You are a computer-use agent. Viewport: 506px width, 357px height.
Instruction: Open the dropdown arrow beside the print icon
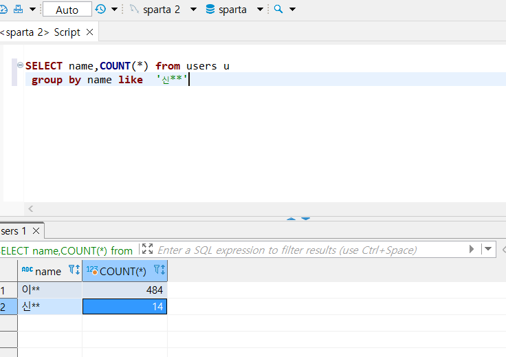[32, 9]
